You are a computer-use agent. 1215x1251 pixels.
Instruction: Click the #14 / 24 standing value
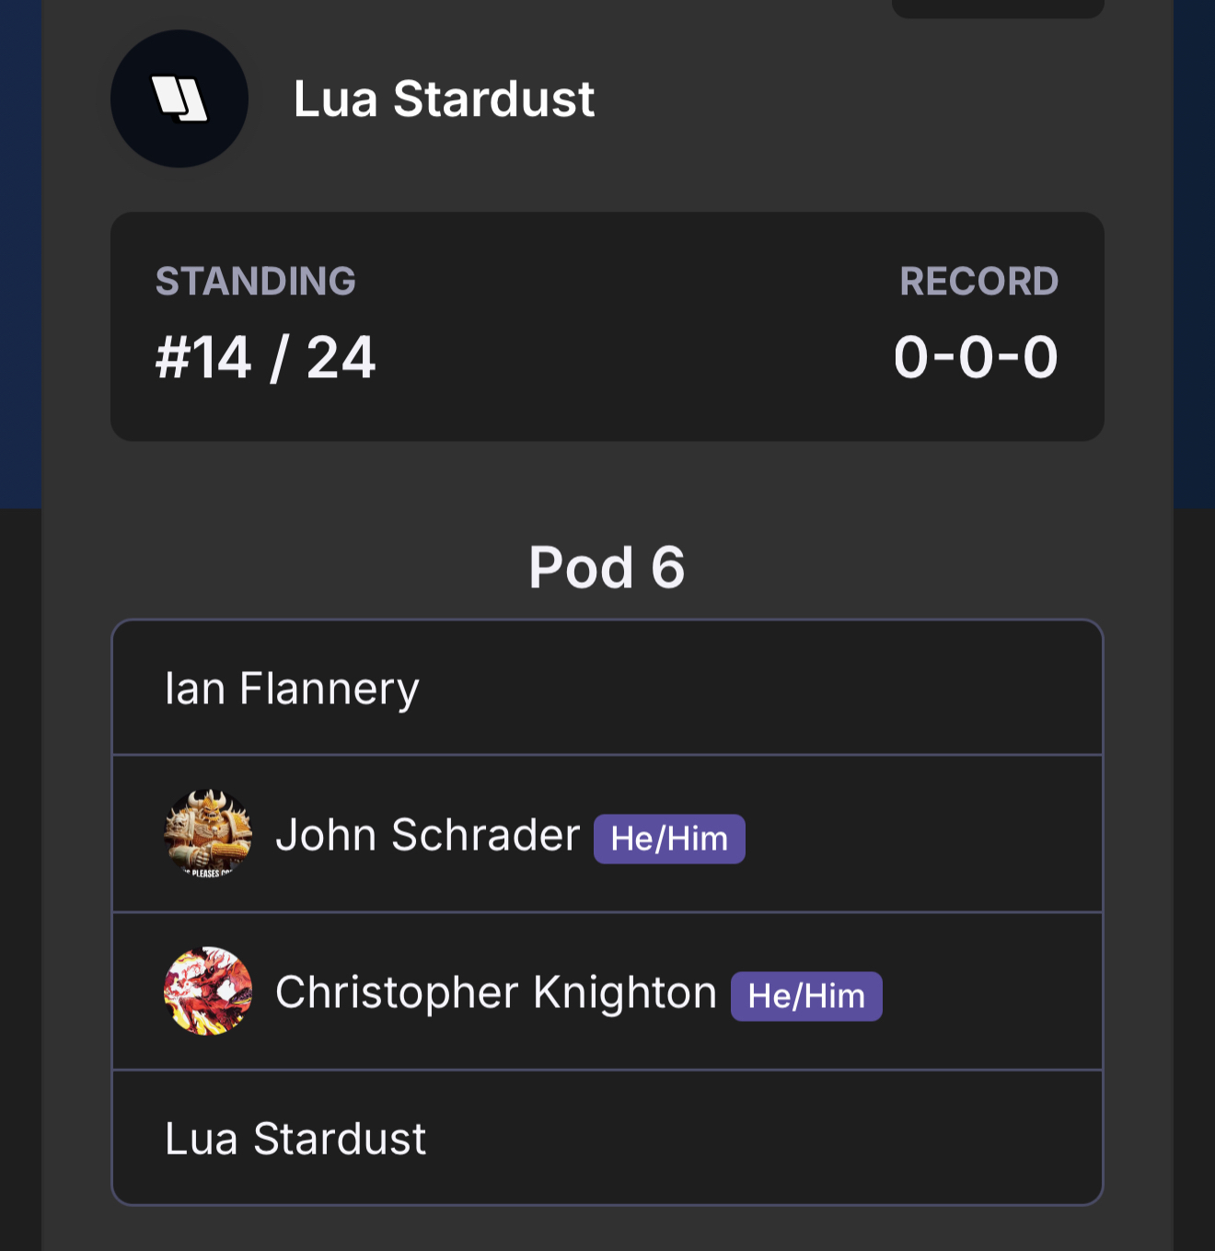coord(266,357)
